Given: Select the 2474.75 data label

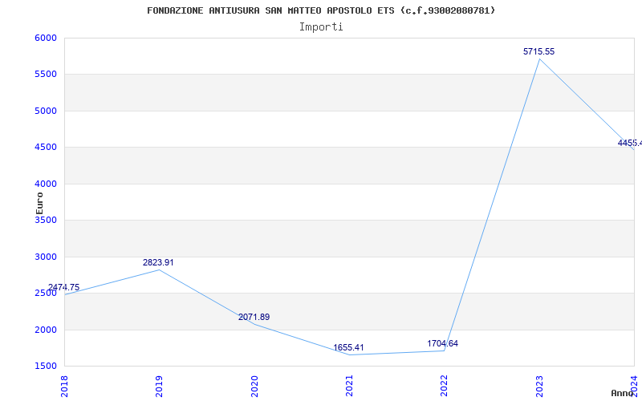Looking at the screenshot, I should point(64,287).
